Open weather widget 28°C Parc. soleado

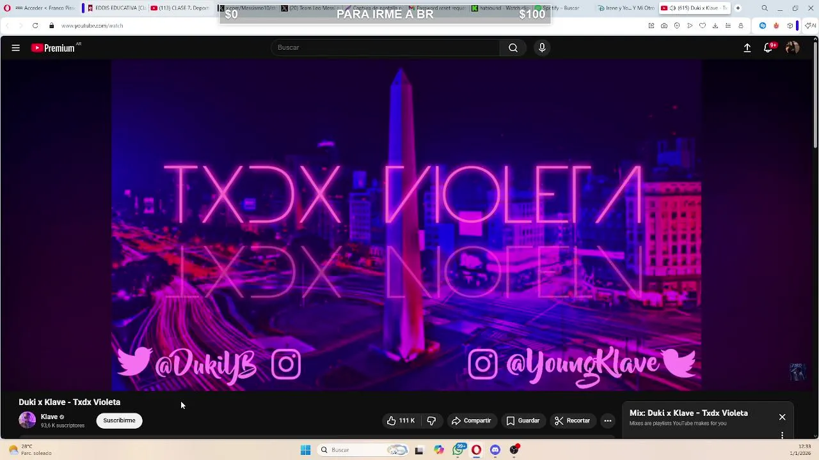pyautogui.click(x=30, y=450)
